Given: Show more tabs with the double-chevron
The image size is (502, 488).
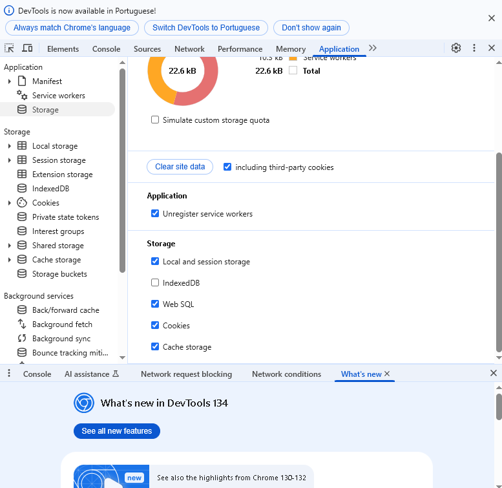Looking at the screenshot, I should pos(372,48).
